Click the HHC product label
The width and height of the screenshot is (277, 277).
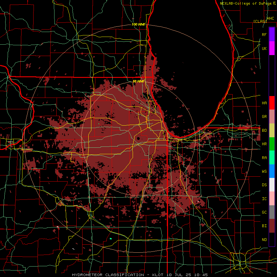(271, 18)
